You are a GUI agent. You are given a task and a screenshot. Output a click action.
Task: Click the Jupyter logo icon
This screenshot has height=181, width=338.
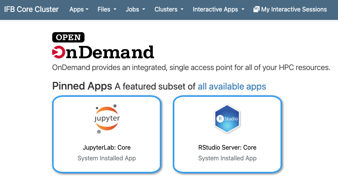(x=107, y=119)
